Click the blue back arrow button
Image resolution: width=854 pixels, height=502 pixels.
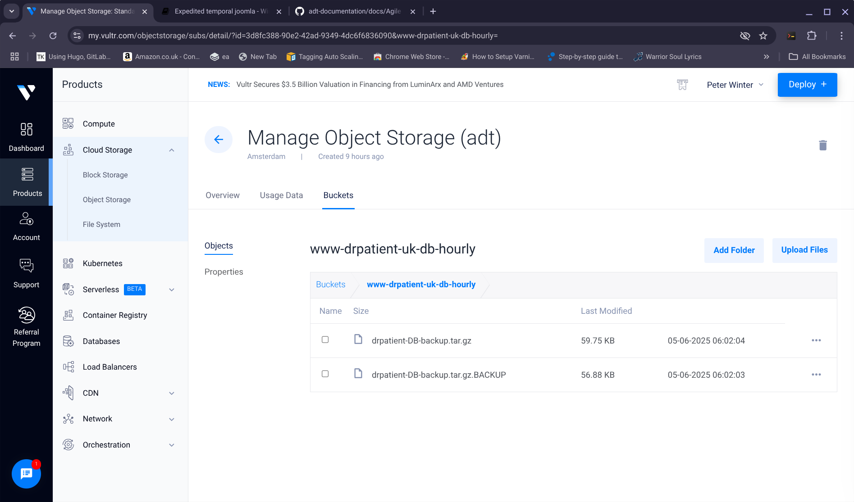[219, 140]
